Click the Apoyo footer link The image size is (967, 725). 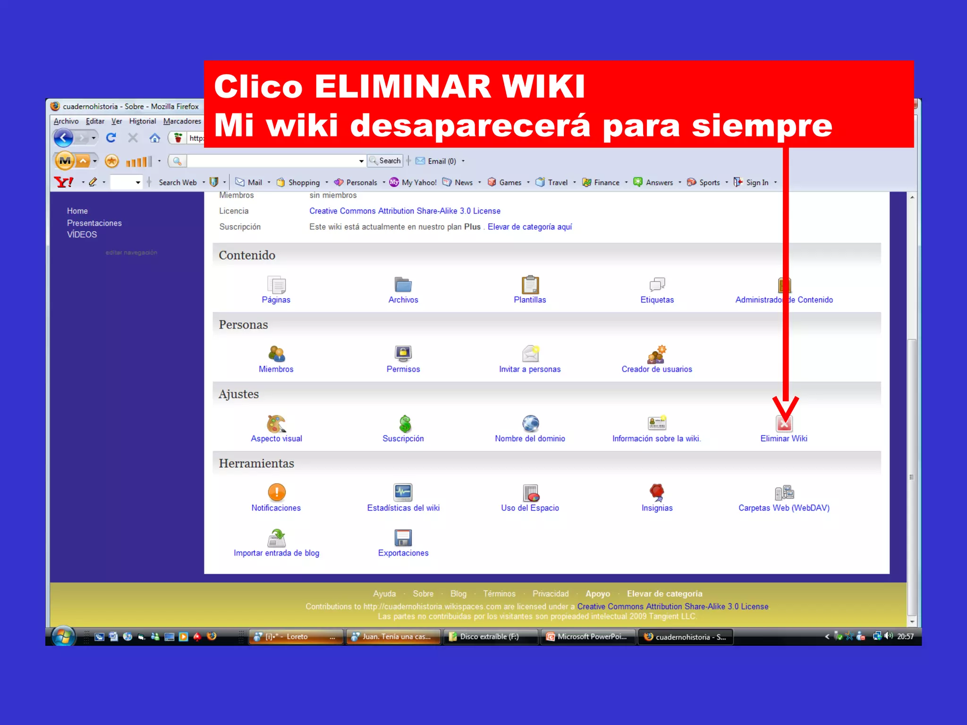tap(598, 594)
